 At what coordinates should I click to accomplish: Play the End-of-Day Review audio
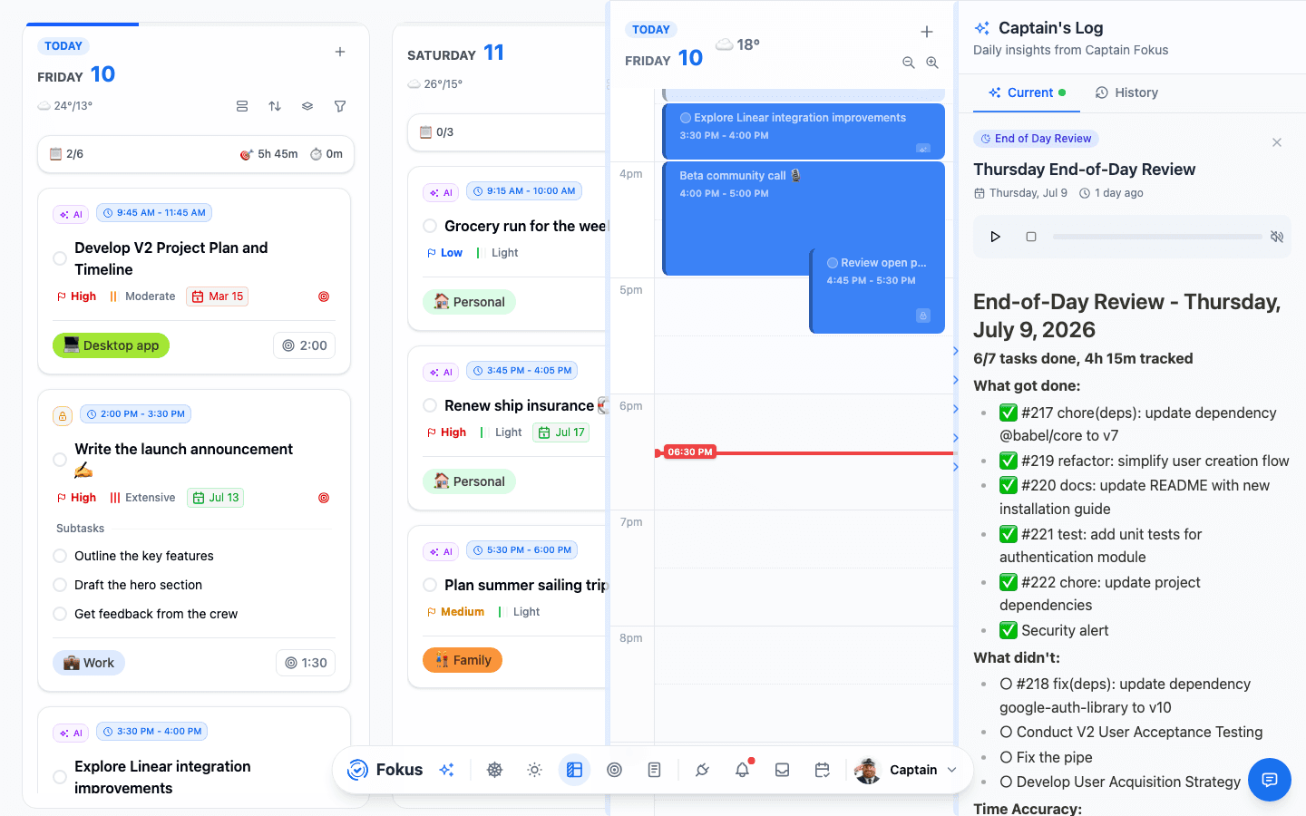(996, 237)
